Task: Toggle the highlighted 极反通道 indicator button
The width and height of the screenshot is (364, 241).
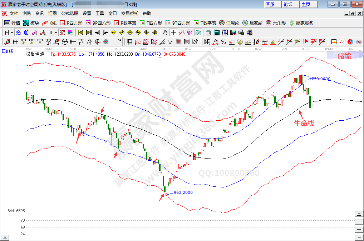Action: (62, 32)
